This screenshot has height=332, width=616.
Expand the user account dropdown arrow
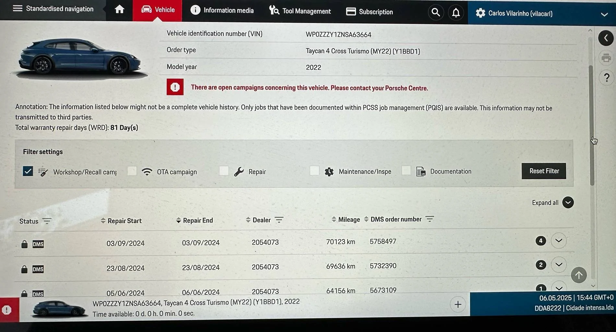[604, 15]
